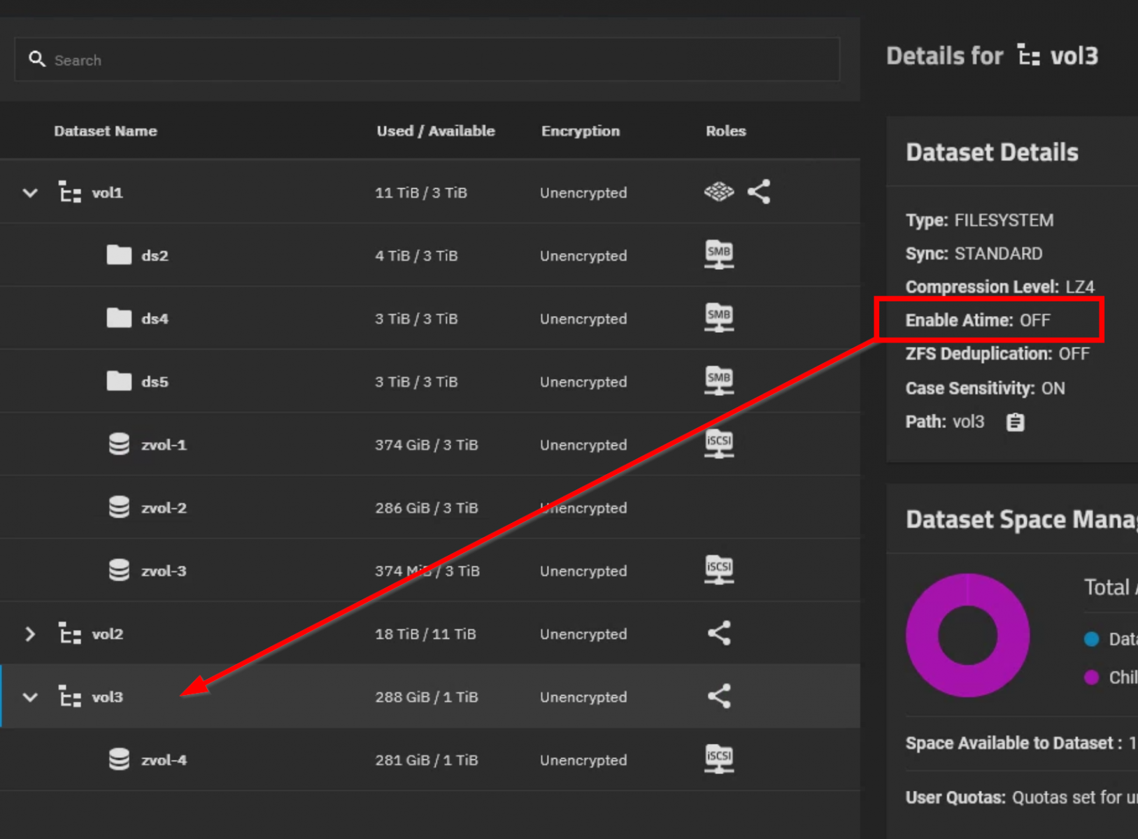Select the vol2 dataset name
Viewport: 1138px width, 839px height.
click(x=107, y=634)
